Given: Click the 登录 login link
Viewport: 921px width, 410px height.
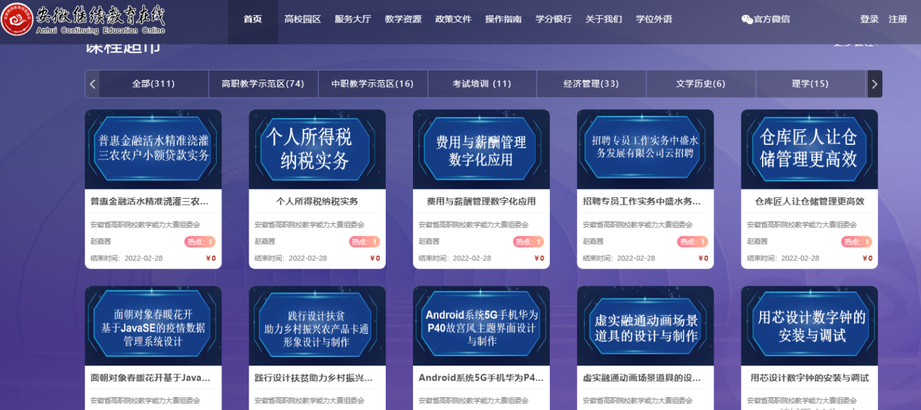Looking at the screenshot, I should pos(869,19).
